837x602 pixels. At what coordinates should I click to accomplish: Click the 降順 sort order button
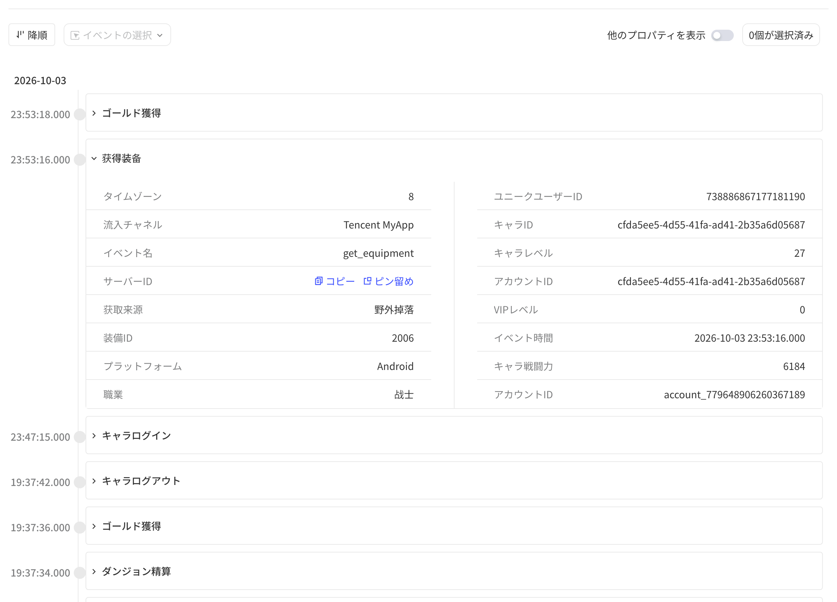point(32,35)
